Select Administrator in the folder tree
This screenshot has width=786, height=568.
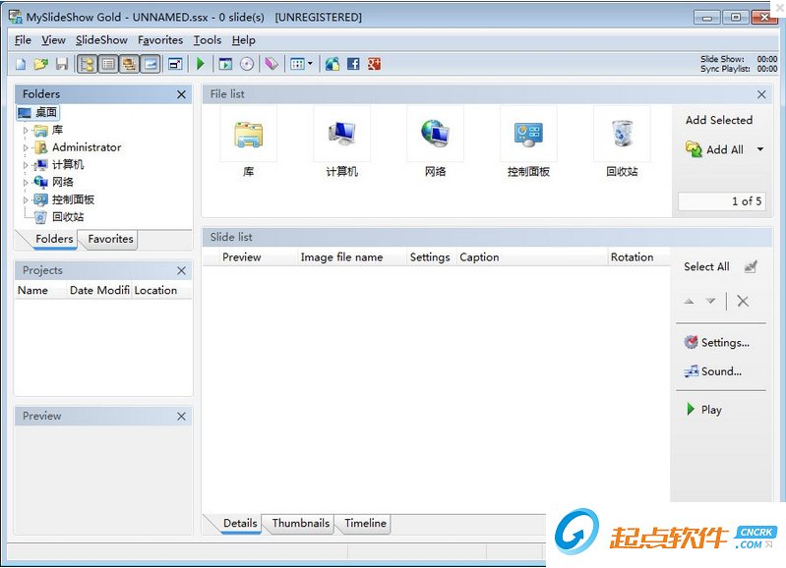coord(87,147)
